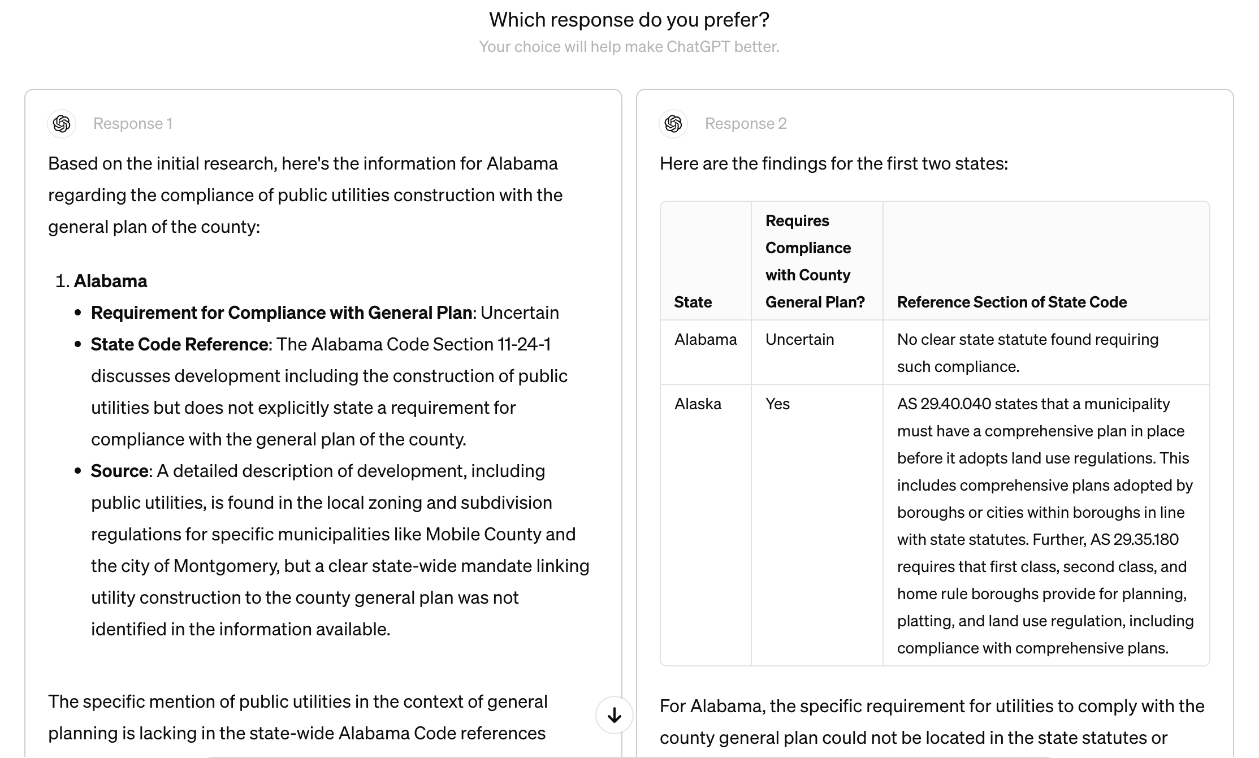Choose the Response 2 label
The height and width of the screenshot is (758, 1259).
click(x=746, y=124)
